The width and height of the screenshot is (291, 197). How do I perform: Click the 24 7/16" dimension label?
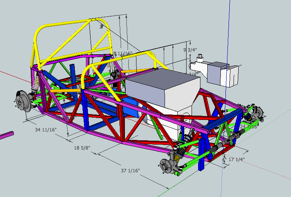[248, 126]
